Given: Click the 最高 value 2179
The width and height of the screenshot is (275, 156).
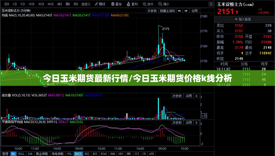Looking at the screenshot, I should [239, 48].
